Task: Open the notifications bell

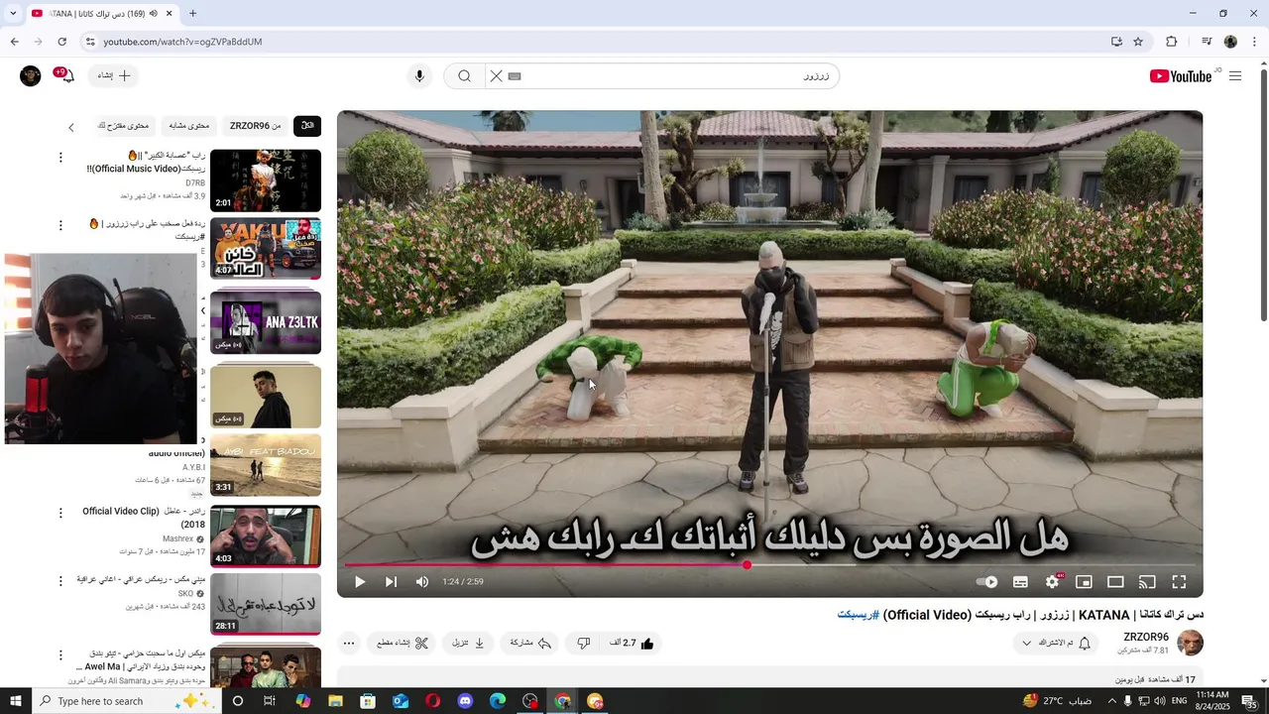Action: (x=66, y=76)
